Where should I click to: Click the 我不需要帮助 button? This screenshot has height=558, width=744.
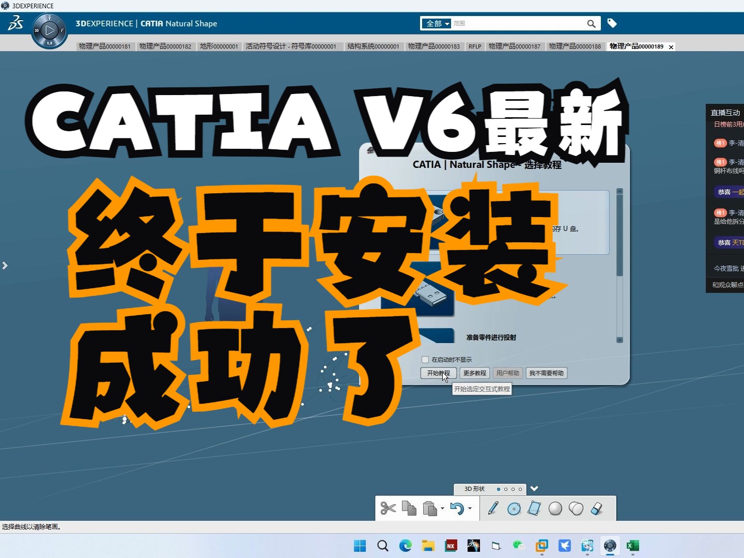[x=547, y=373]
